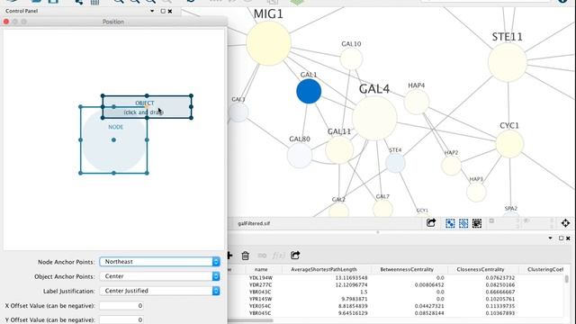This screenshot has height=324, width=576.
Task: Sort by AverageShortestPathLength column header
Action: coord(324,269)
